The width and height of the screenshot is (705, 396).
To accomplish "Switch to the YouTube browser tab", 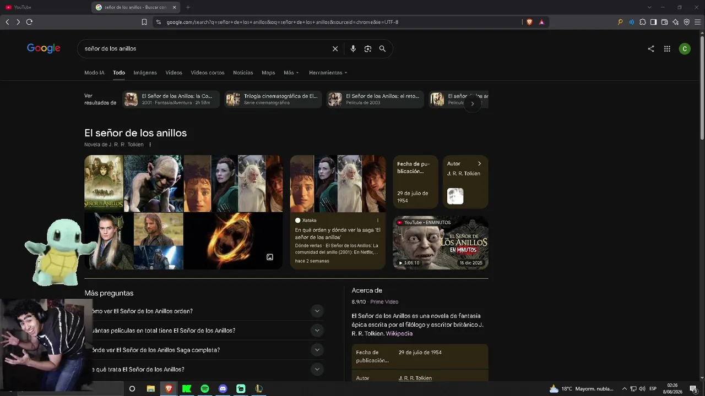I will pyautogui.click(x=45, y=7).
